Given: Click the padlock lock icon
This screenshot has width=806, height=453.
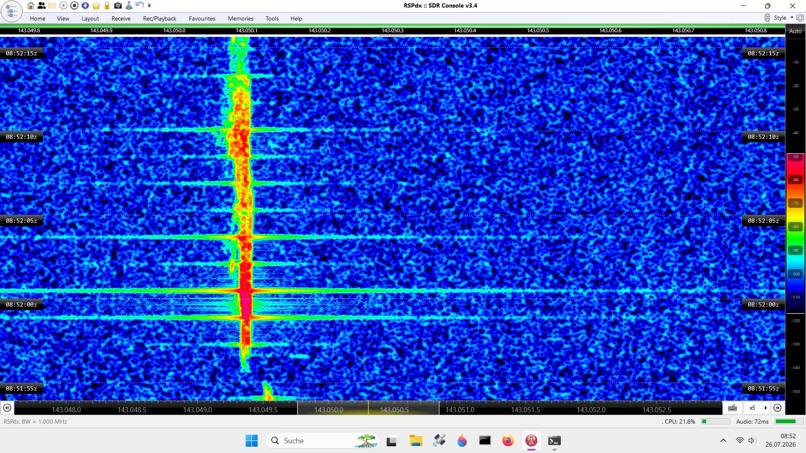Looking at the screenshot, I should [107, 5].
